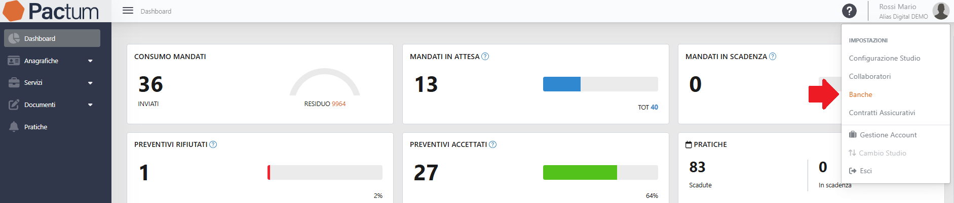Click the user avatar icon

(941, 11)
